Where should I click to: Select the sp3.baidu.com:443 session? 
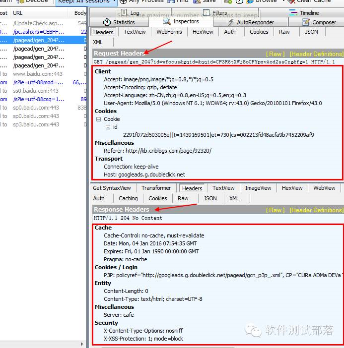[x=43, y=124]
